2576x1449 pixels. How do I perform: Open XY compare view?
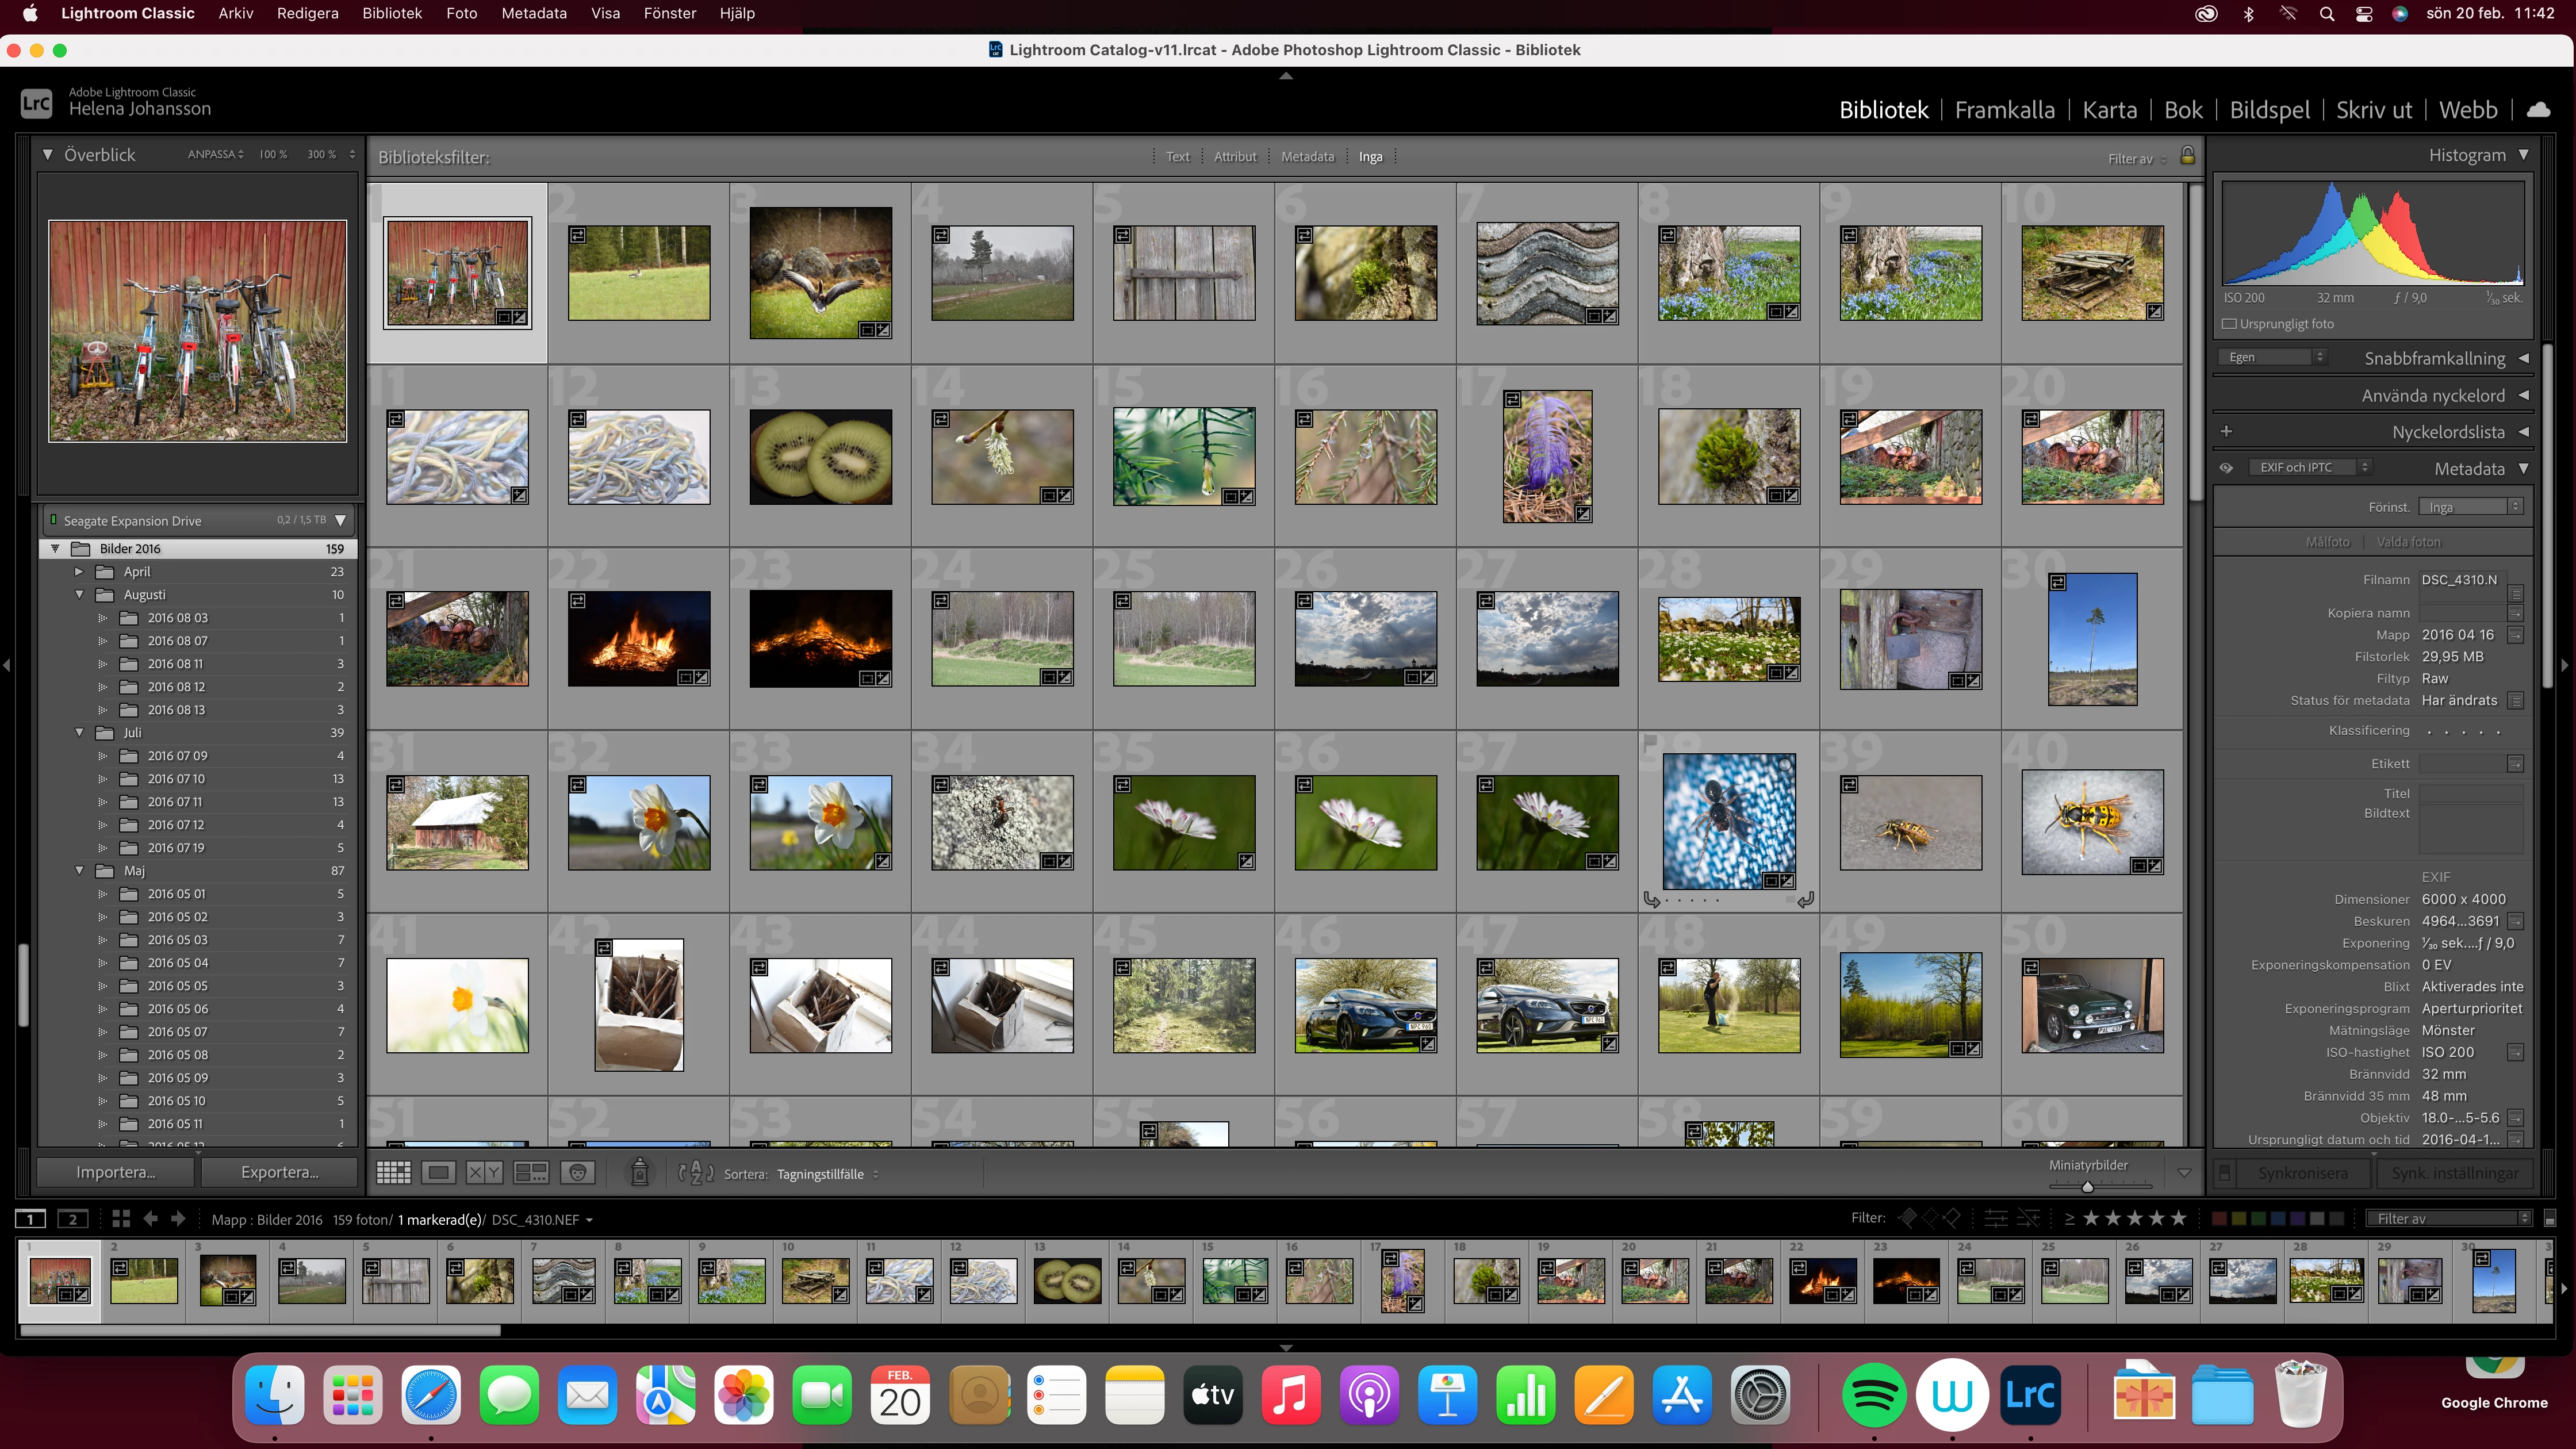[485, 1173]
